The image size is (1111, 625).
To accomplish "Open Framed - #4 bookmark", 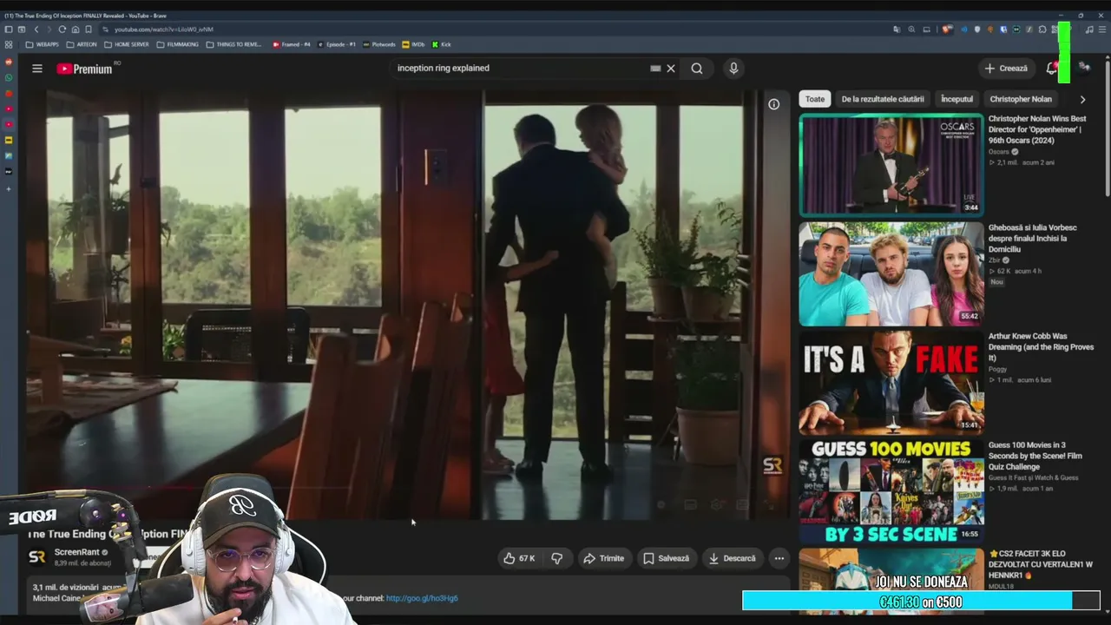I will pos(292,44).
